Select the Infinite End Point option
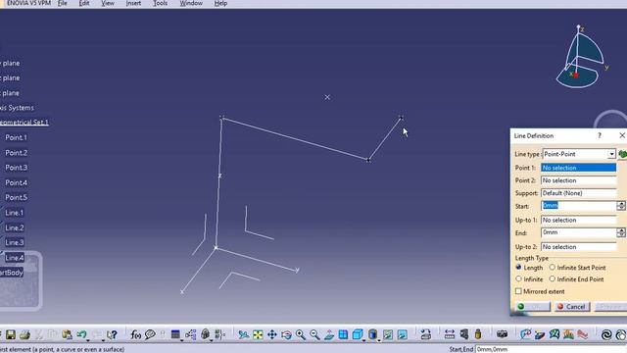This screenshot has height=353, width=627. (x=553, y=278)
